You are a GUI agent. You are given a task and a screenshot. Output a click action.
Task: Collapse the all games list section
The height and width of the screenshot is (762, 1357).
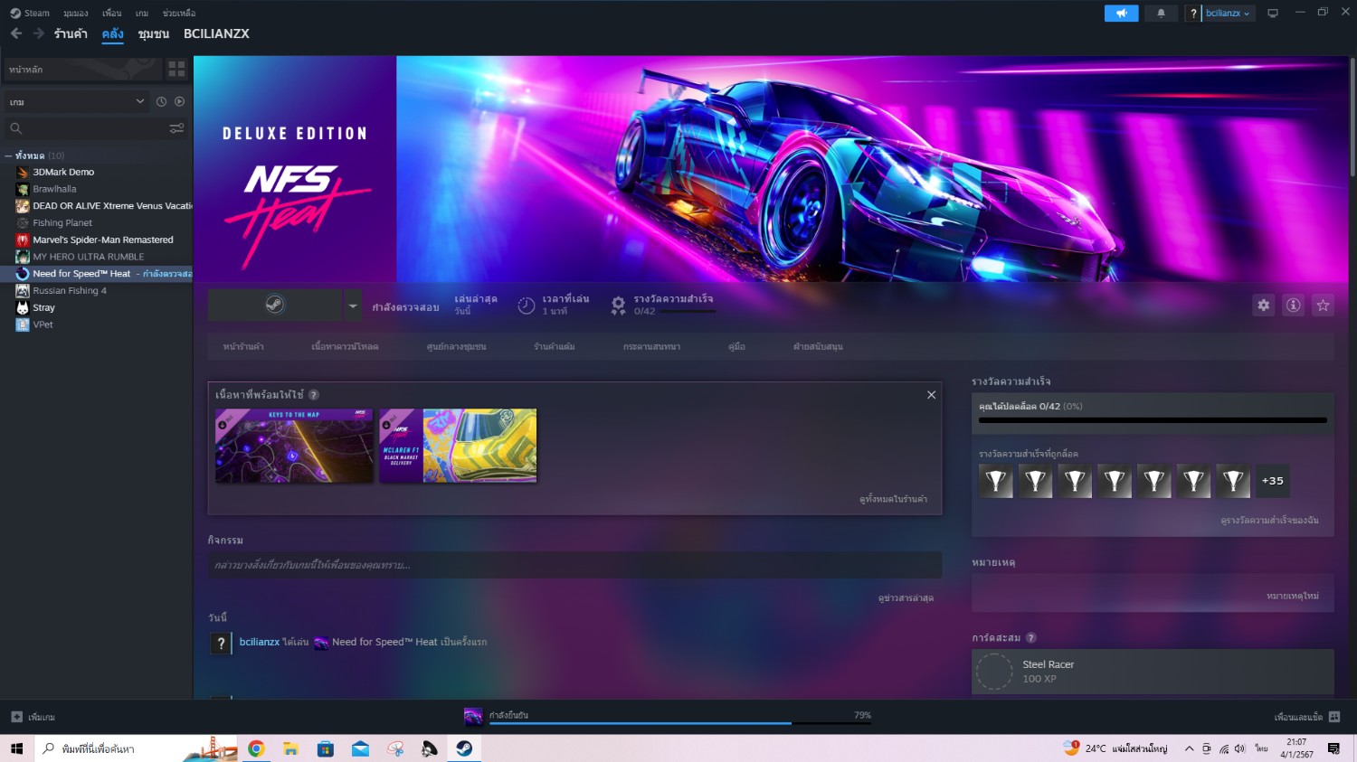8,155
